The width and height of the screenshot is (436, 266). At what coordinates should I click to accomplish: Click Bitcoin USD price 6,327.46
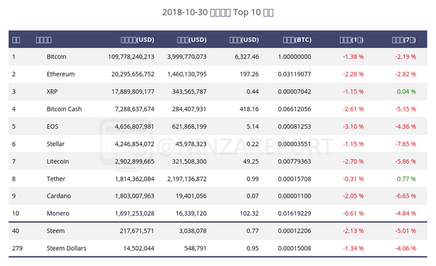pyautogui.click(x=247, y=57)
